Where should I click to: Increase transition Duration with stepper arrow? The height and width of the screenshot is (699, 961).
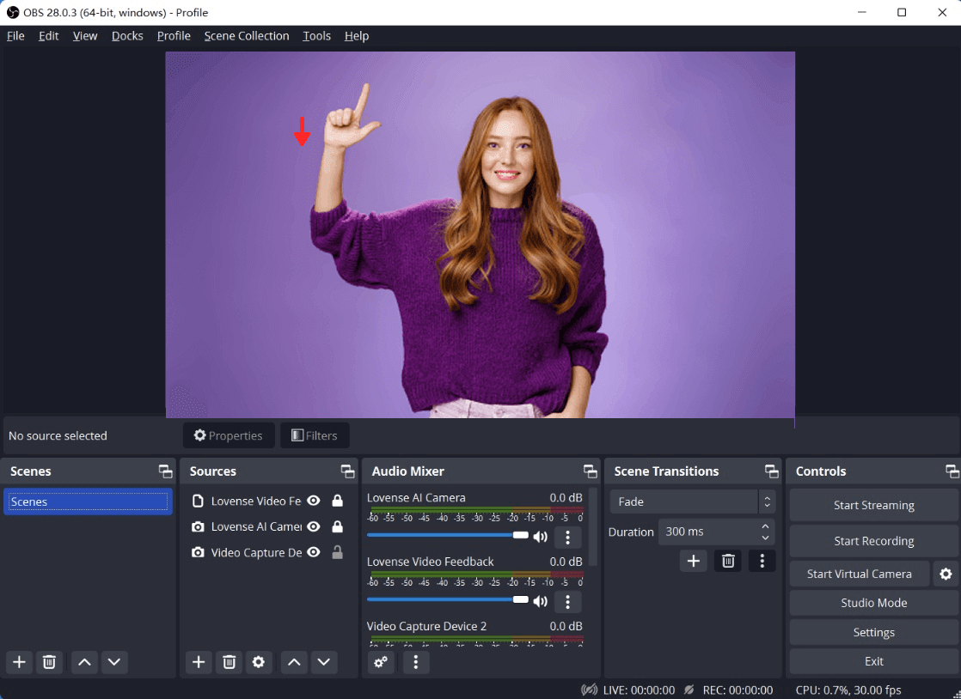765,526
